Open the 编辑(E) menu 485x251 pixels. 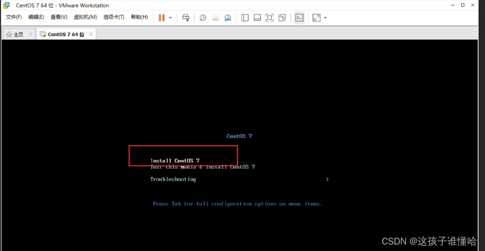[x=36, y=17]
